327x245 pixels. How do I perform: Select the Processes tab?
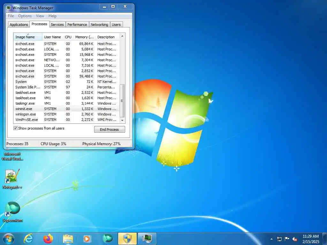[39, 24]
